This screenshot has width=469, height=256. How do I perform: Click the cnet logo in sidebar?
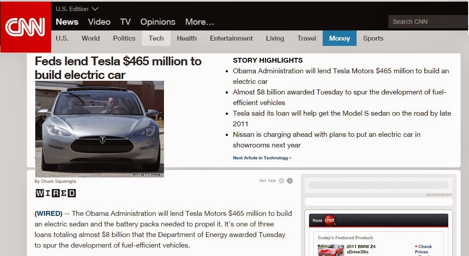(x=330, y=220)
